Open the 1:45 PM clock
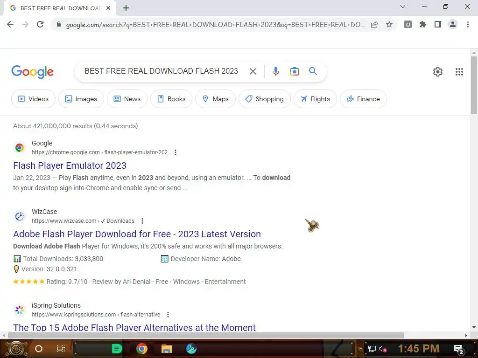The image size is (478, 358). tap(419, 349)
